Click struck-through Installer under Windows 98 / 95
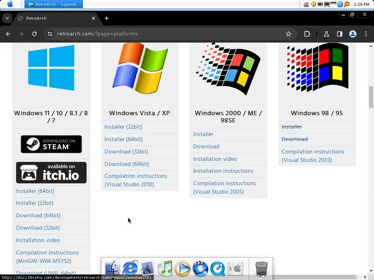Viewport: 374px width, 280px height. 292,127
